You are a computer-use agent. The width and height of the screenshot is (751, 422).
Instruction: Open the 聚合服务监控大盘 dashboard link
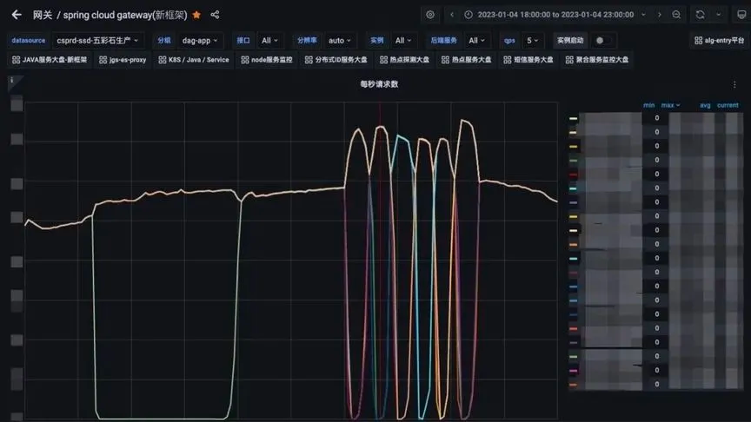point(597,60)
